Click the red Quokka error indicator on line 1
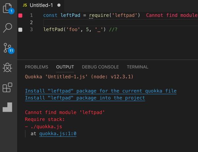The image size is (198, 152). tap(20, 16)
